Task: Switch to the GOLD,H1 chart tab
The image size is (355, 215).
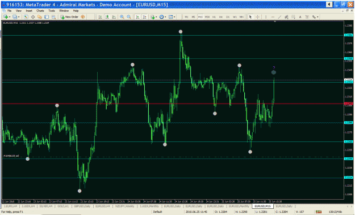Action: (x=63, y=206)
